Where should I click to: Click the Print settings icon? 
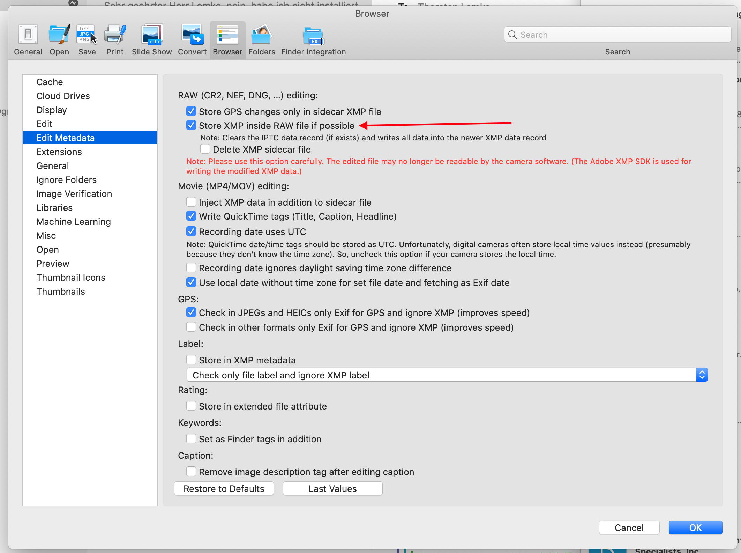tap(115, 35)
